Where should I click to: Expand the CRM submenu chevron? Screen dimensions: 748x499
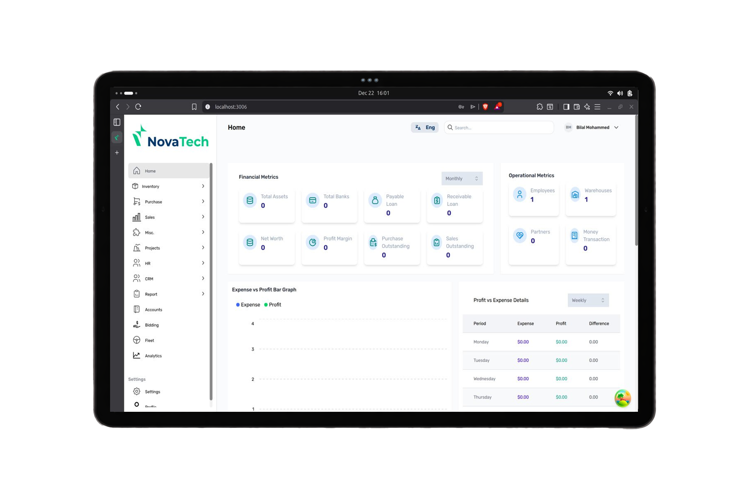pos(203,278)
